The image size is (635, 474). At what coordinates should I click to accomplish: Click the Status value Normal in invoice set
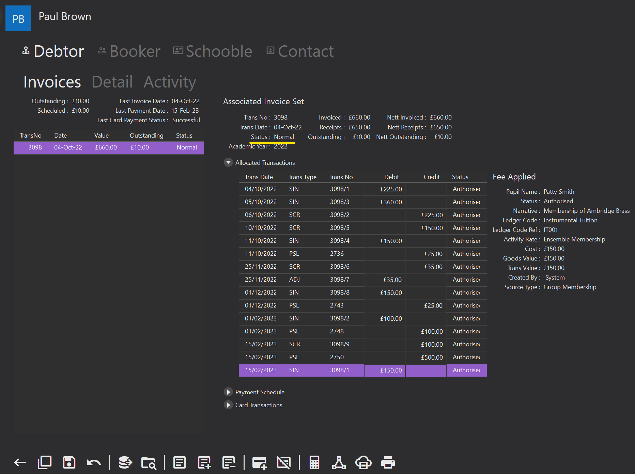(284, 137)
